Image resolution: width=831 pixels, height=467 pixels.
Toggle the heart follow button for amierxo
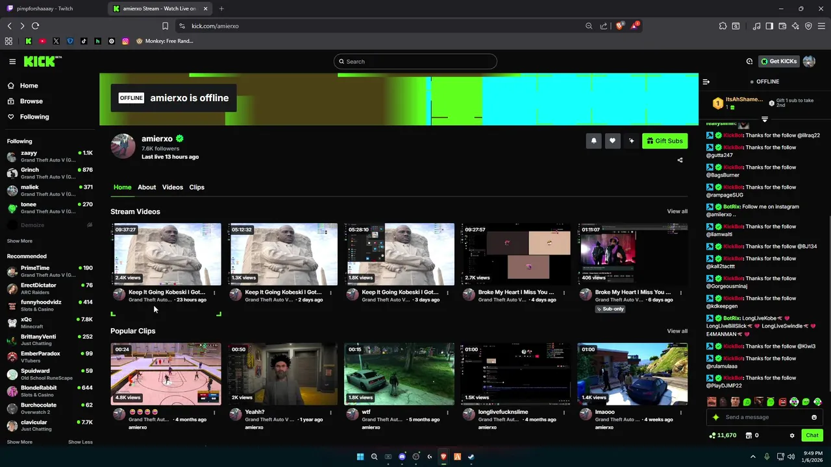click(612, 141)
